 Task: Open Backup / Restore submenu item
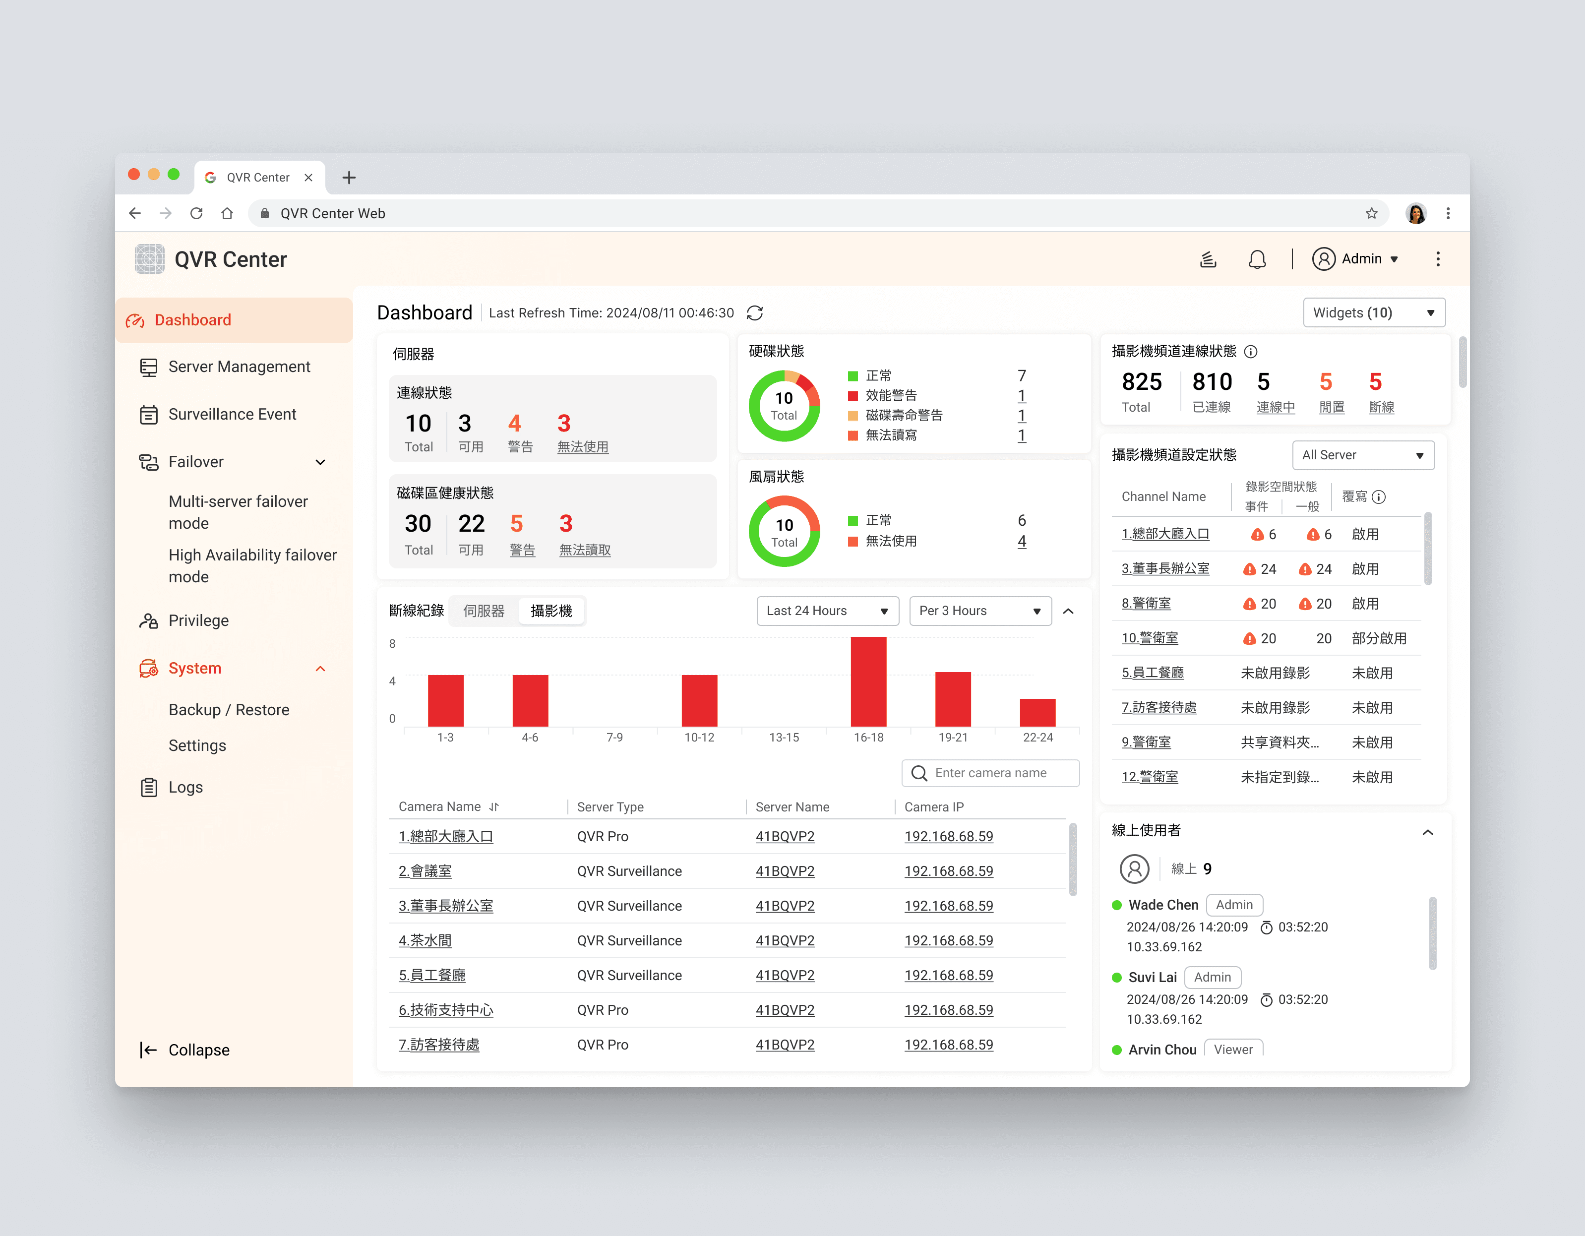[x=229, y=710]
